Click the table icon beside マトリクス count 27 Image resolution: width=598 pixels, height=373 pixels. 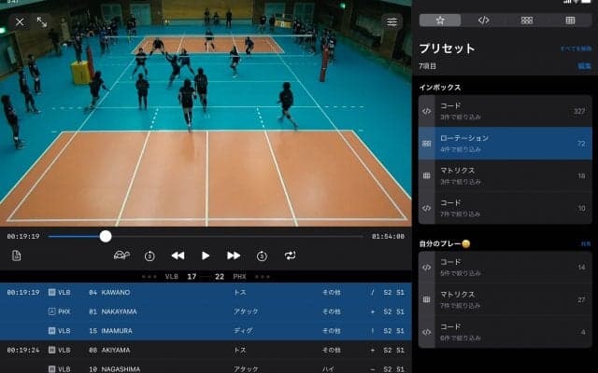pos(426,299)
